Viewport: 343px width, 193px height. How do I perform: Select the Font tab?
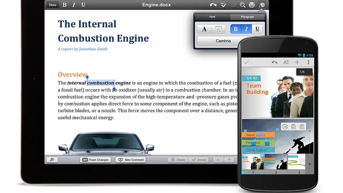(212, 17)
